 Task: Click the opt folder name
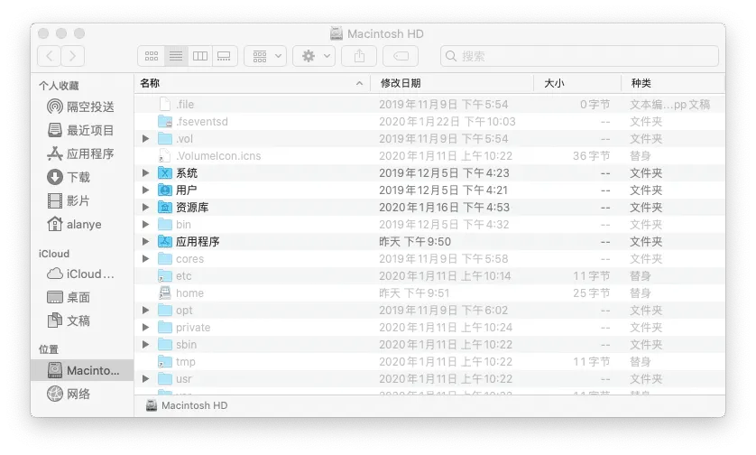click(x=184, y=311)
